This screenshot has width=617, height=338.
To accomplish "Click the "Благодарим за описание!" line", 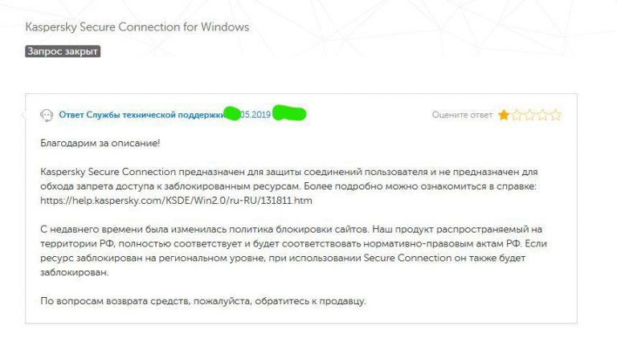I will (100, 143).
